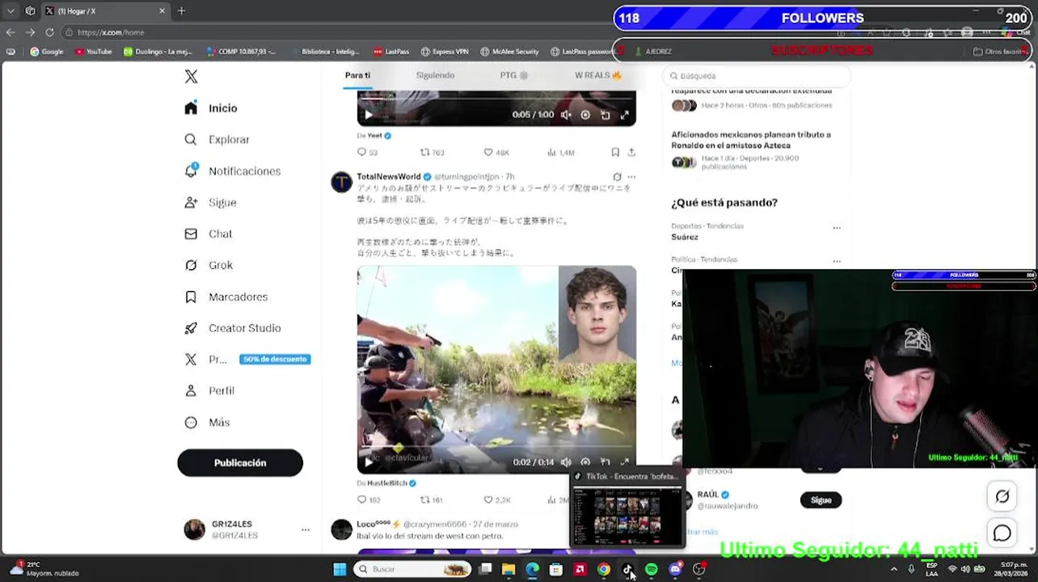
Task: Open Marcadores bookmarks
Action: pyautogui.click(x=226, y=297)
